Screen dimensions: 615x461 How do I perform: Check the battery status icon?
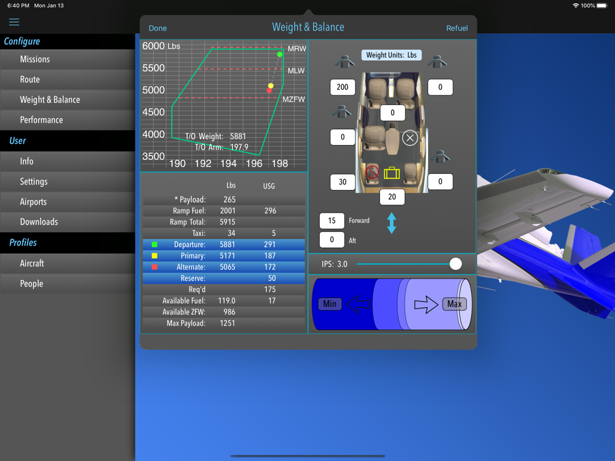[603, 6]
